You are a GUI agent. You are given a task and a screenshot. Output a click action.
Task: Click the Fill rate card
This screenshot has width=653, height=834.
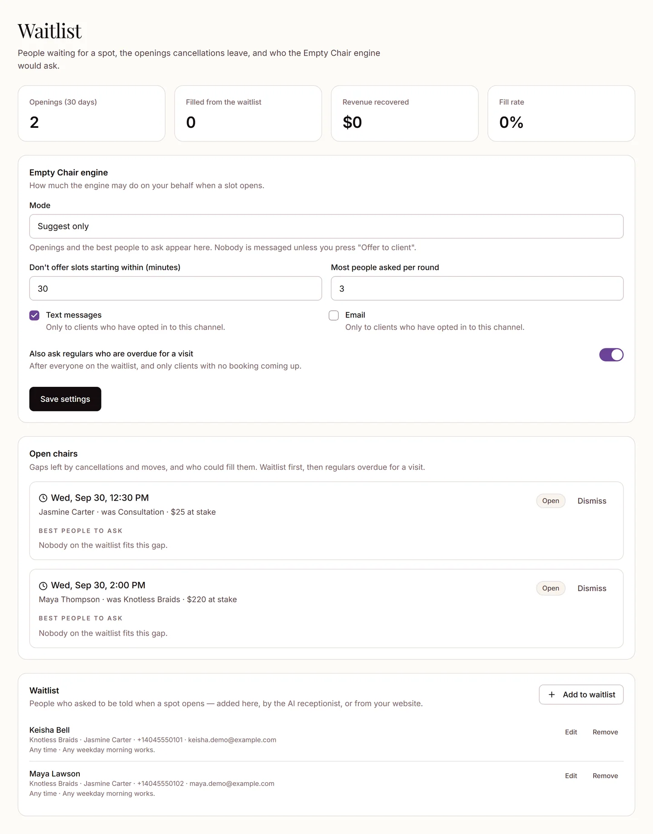pyautogui.click(x=561, y=113)
